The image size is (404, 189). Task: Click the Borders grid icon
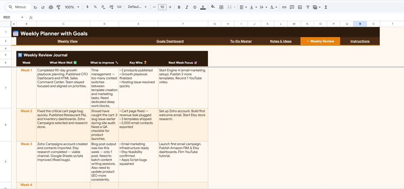pos(221,7)
